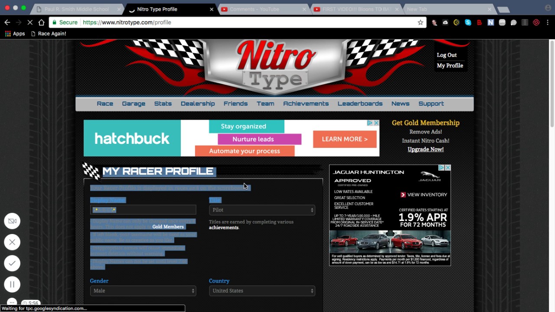Click the Display Name input field
Screen dimensions: 555x312
coord(143,210)
